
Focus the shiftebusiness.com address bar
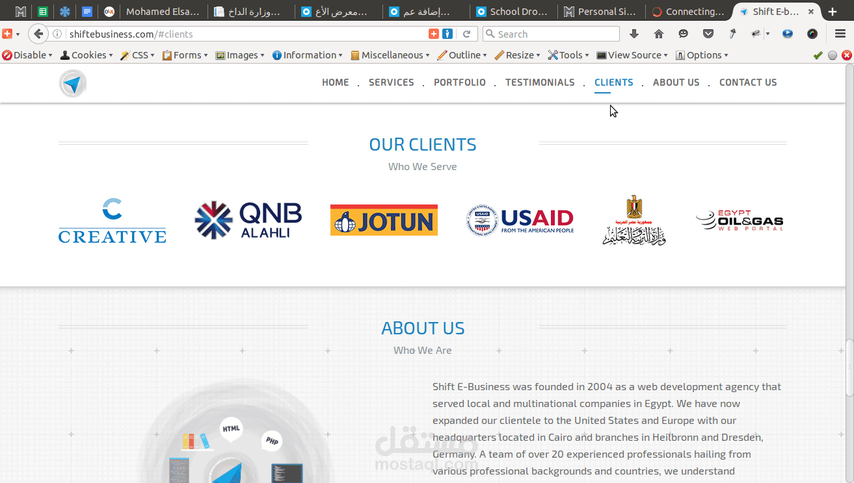coord(246,34)
